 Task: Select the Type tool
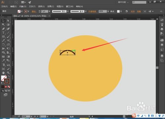(3, 33)
